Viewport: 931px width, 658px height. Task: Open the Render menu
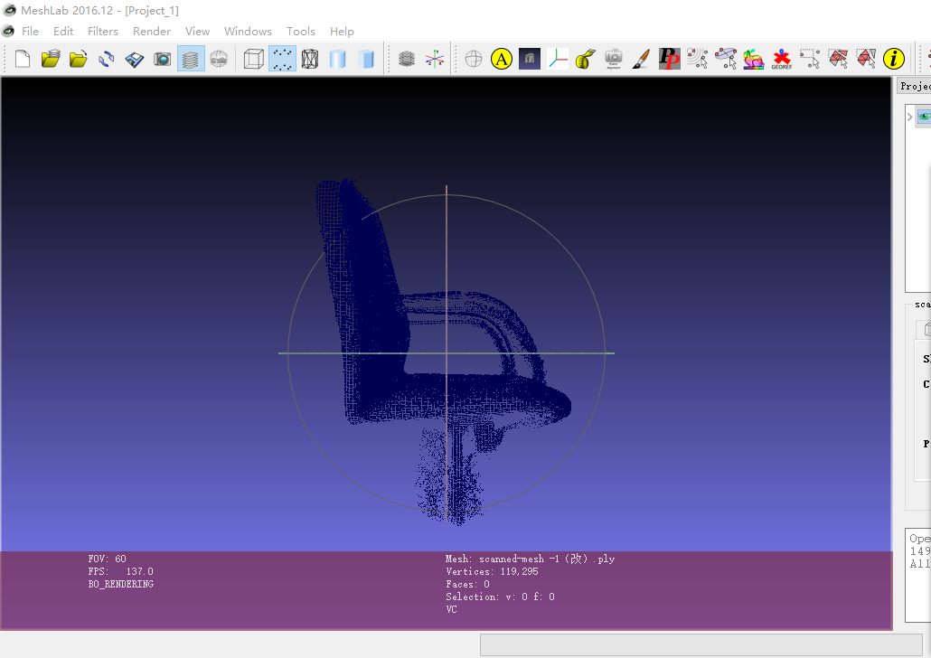point(152,31)
